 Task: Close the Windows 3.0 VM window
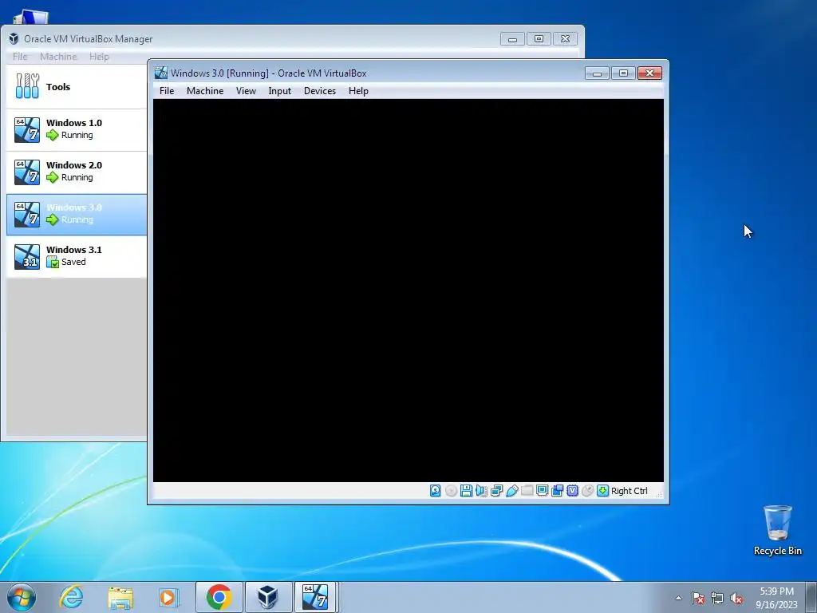click(x=649, y=73)
